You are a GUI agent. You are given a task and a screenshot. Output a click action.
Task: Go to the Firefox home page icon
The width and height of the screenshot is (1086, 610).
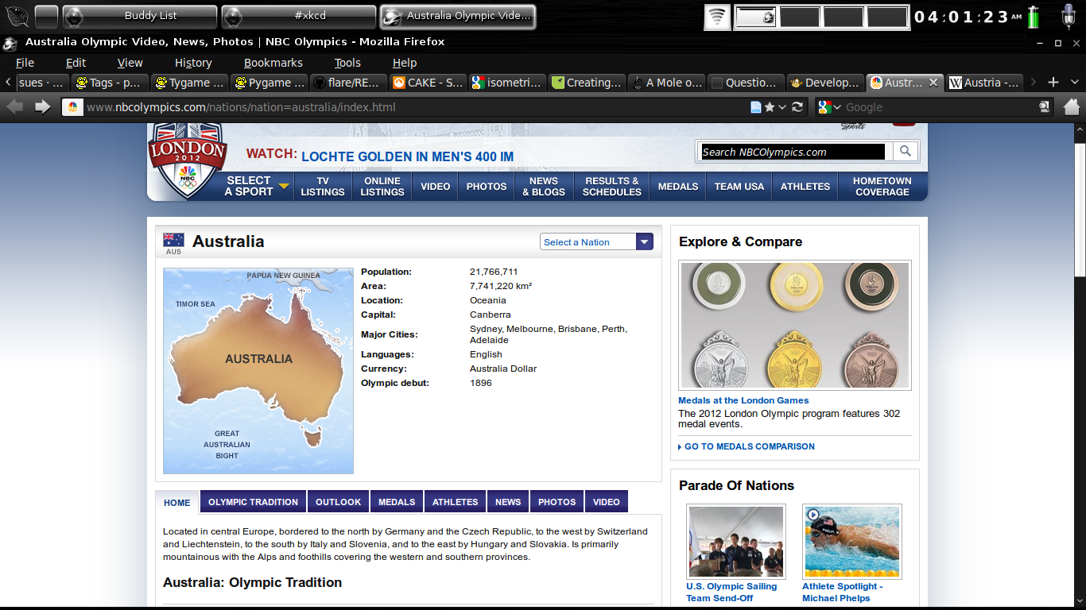pos(1071,106)
